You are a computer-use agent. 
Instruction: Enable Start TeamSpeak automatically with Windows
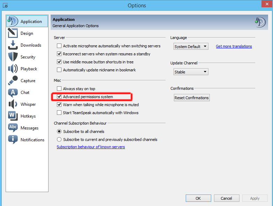[59, 113]
